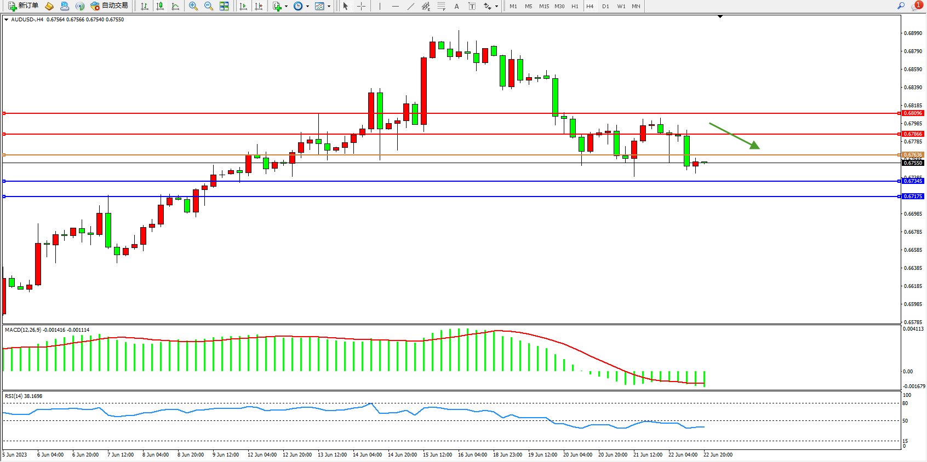Click the zoom out magnifier icon

[x=208, y=6]
